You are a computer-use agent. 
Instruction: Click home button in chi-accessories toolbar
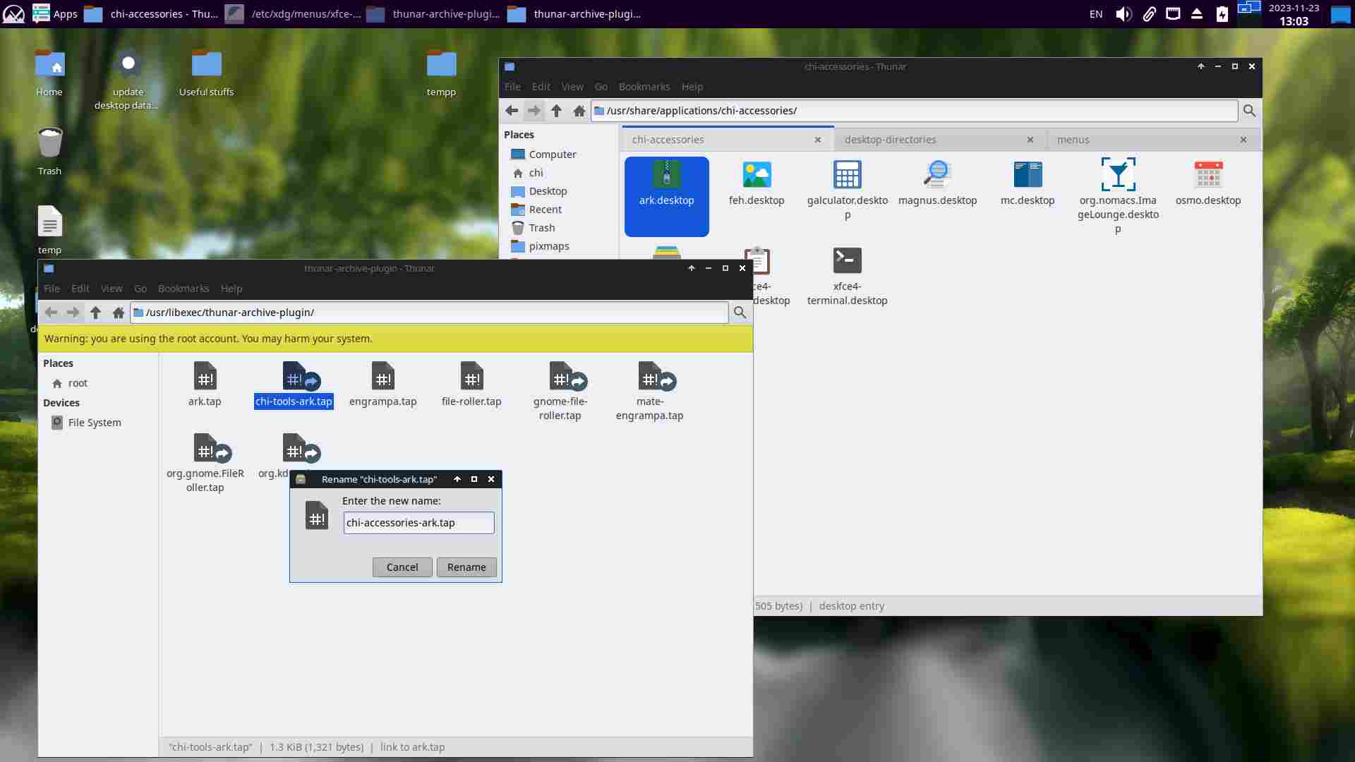pos(579,111)
